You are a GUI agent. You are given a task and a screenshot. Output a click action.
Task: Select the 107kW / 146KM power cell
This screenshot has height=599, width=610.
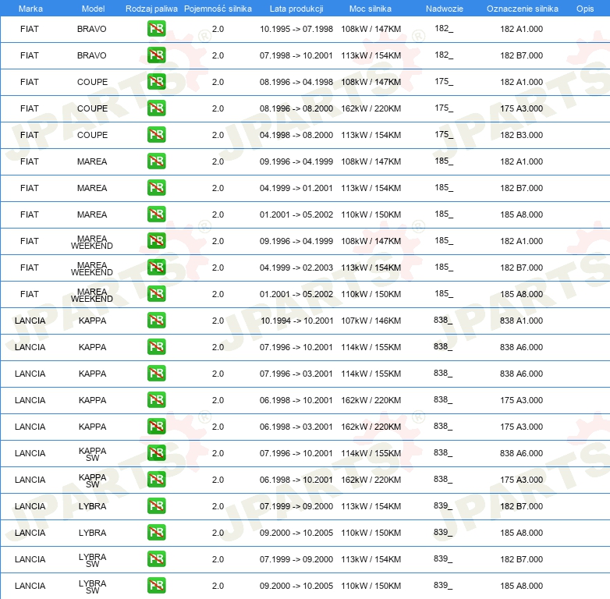coord(371,321)
